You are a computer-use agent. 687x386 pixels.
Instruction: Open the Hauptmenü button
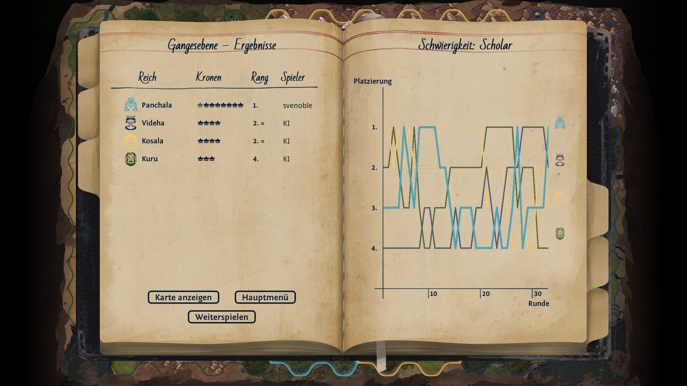265,297
